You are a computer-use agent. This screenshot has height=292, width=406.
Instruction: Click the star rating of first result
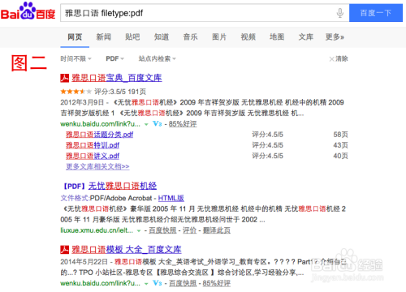76,92
